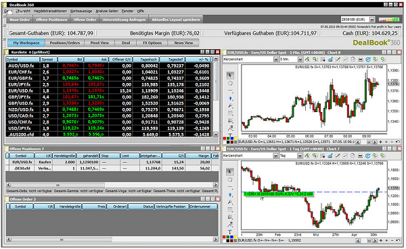Pick the red color swatch in Chart 8

[x=225, y=139]
